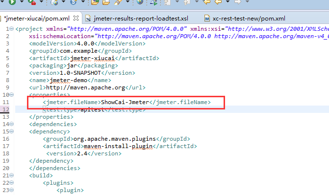Click the version value 2.4
Image resolution: width=329 pixels, height=195 pixels.
coord(82,153)
